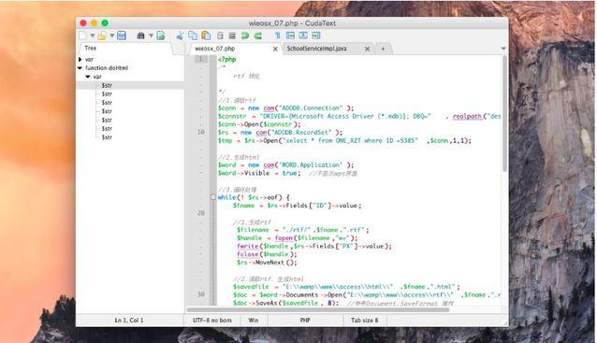Add a new tab with plus button
The width and height of the screenshot is (597, 343).
[x=383, y=49]
